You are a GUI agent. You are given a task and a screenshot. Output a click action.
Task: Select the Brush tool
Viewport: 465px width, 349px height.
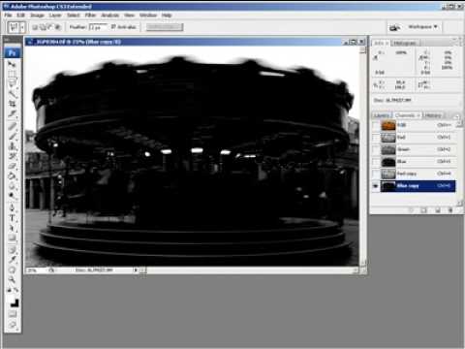click(x=13, y=136)
